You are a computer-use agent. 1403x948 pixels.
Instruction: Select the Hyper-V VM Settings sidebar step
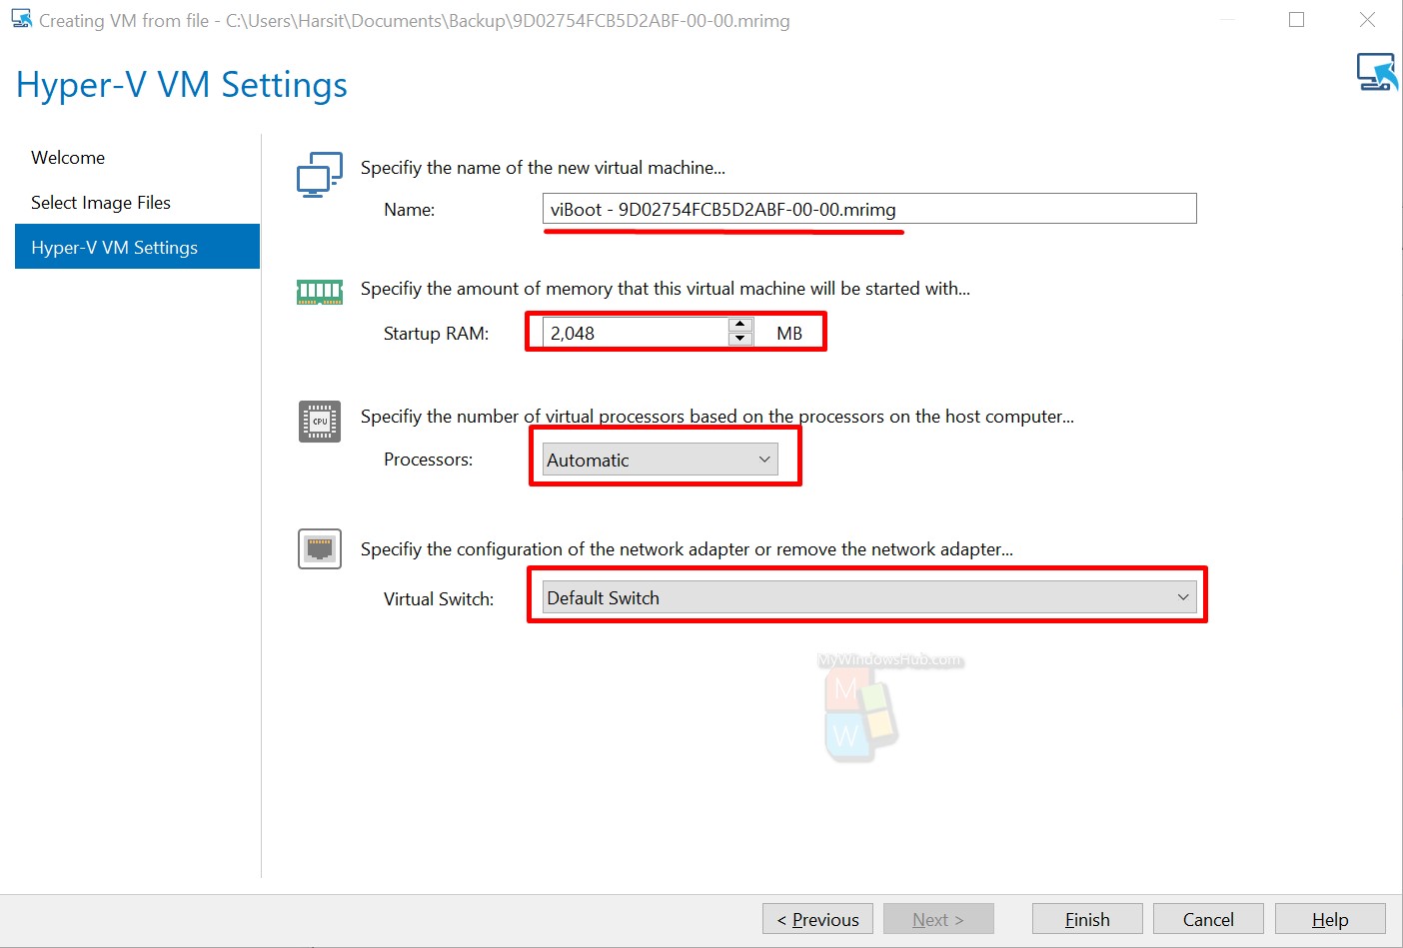coord(137,247)
